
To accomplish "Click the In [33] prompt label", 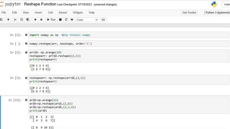I will (15, 100).
